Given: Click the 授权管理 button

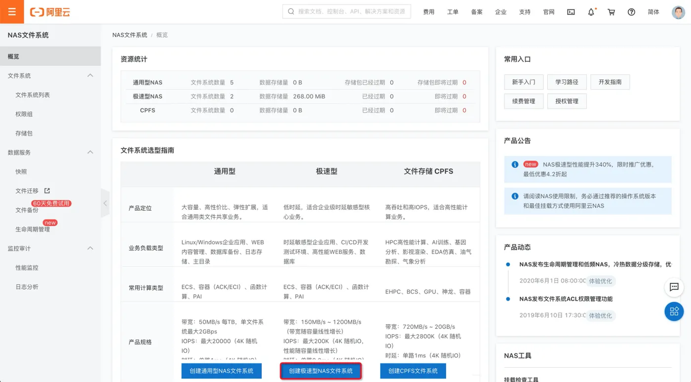Looking at the screenshot, I should coord(567,101).
